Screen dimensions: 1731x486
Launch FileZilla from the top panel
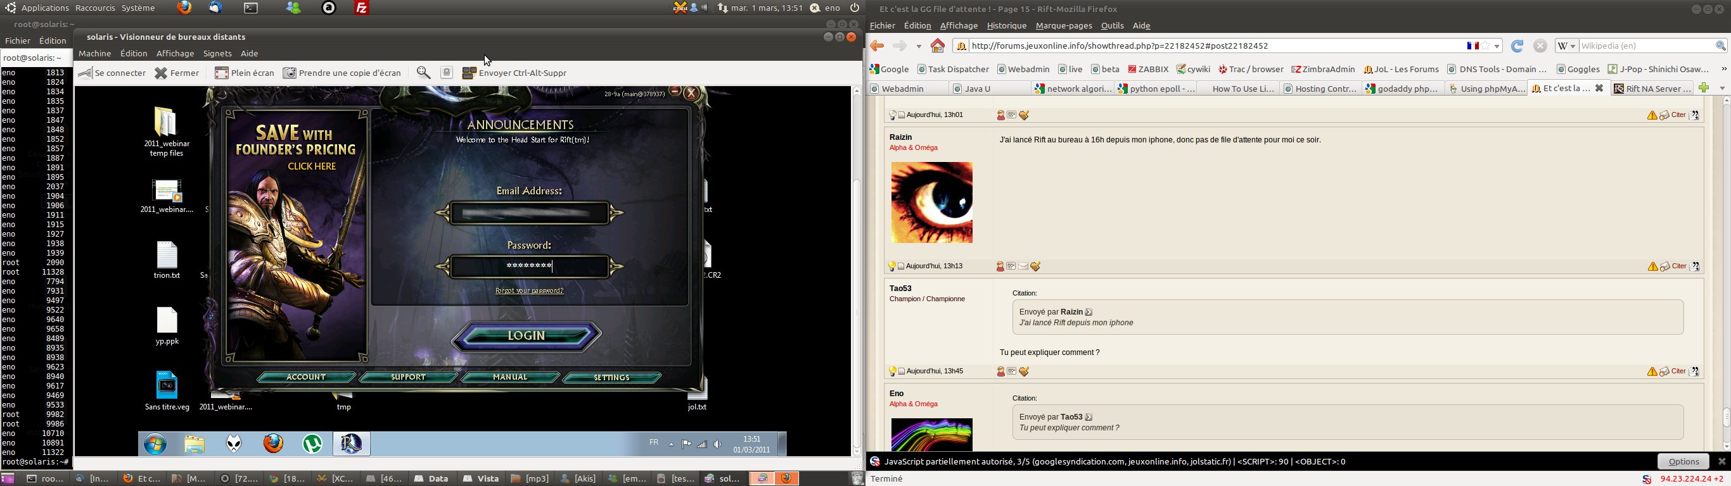click(x=362, y=8)
